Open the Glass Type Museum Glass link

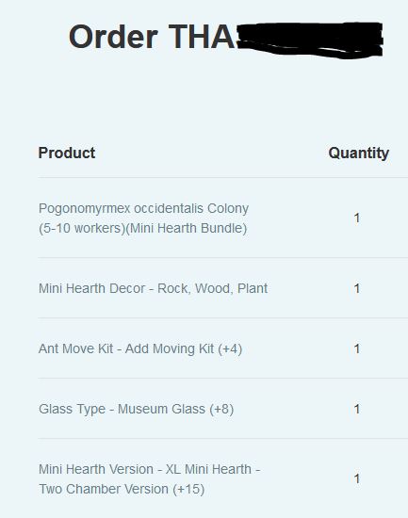137,409
